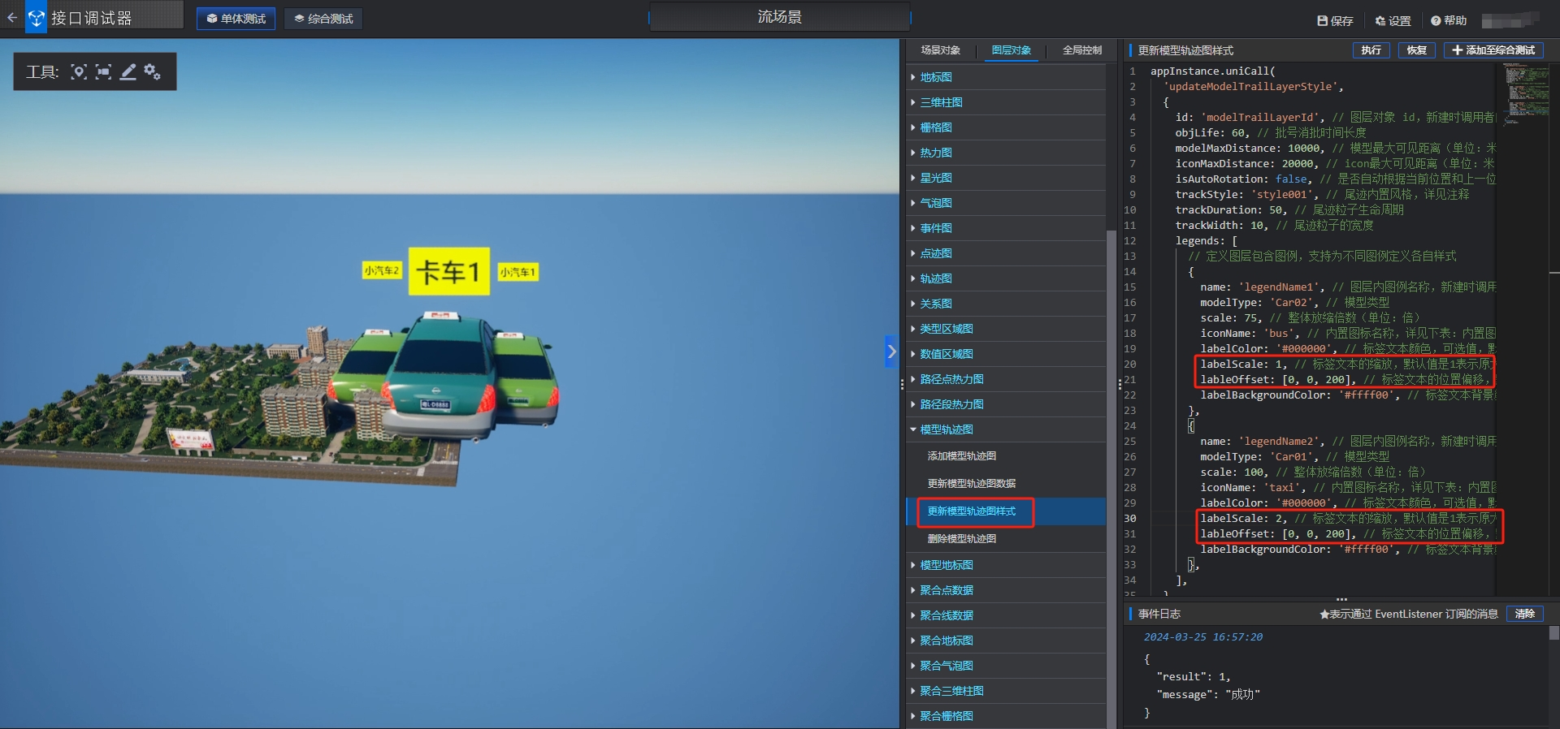Viewport: 1560px width, 729px height.
Task: Expand the 聚合线数据 group
Action: click(x=1006, y=615)
